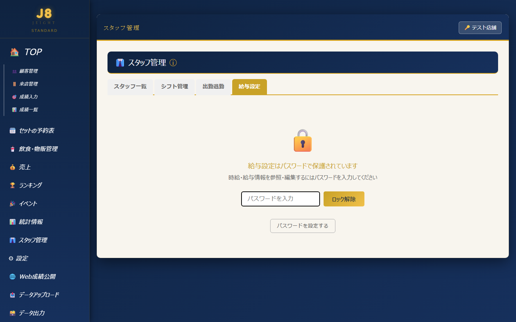The image size is (516, 322).
Task: Click the イベント party popper icon
Action: pyautogui.click(x=13, y=204)
